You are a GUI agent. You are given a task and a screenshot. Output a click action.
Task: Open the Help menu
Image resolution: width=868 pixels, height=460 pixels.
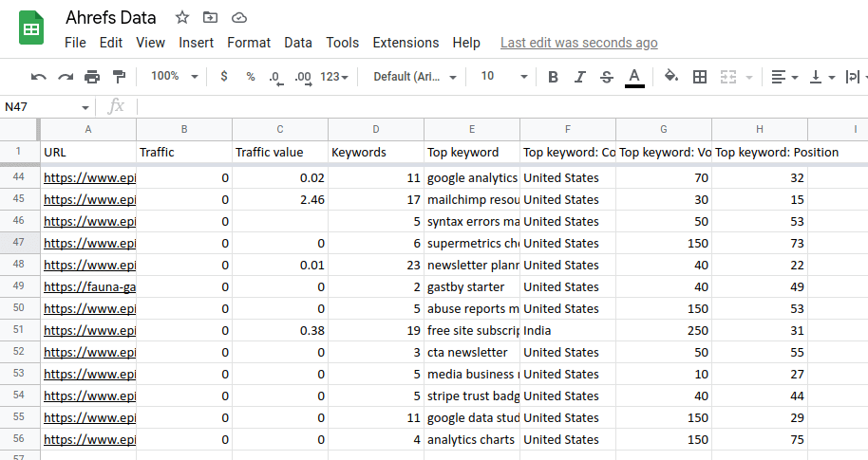(x=466, y=43)
